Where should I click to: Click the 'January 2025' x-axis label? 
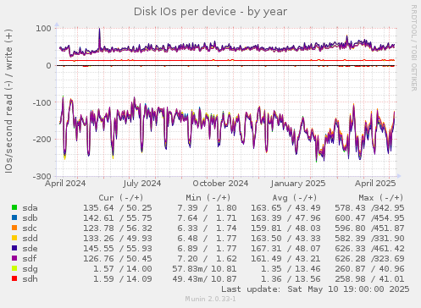298,184
